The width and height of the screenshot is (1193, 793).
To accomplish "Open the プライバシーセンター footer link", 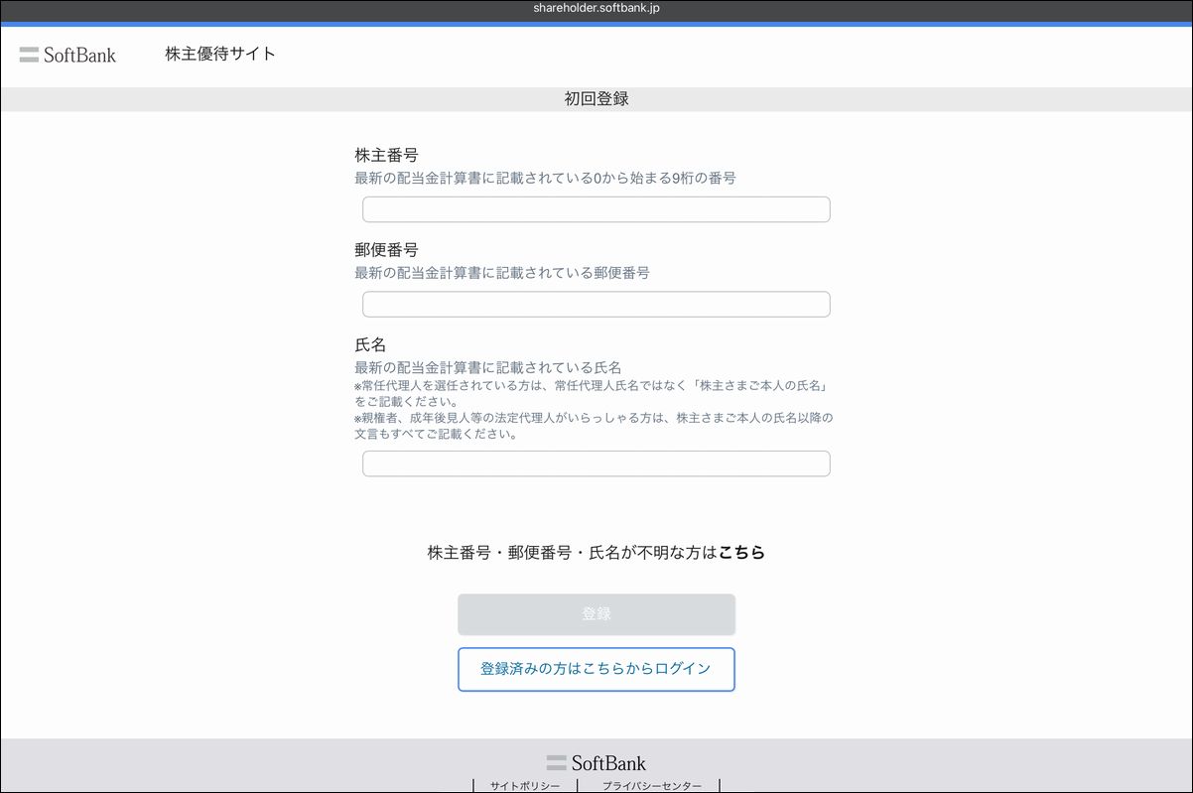I will [651, 785].
